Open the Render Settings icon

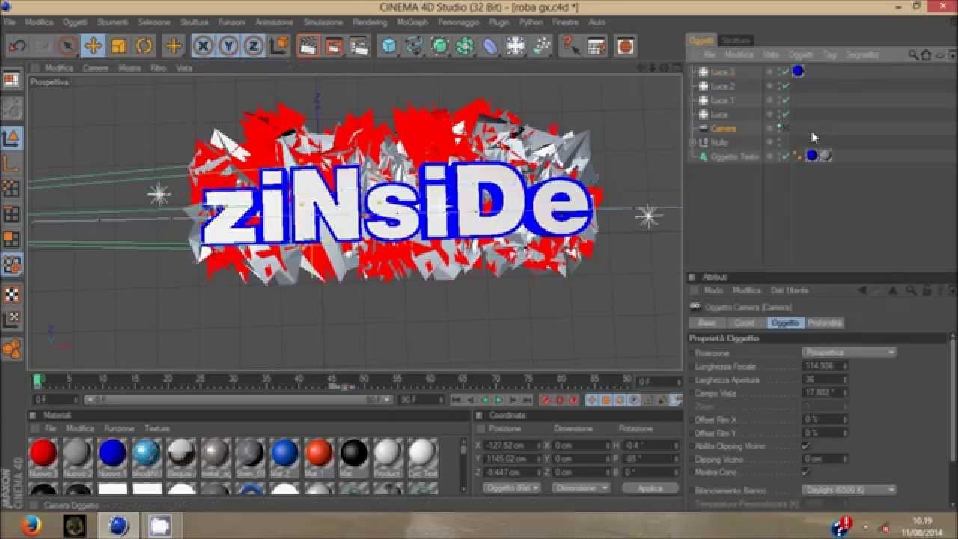359,46
